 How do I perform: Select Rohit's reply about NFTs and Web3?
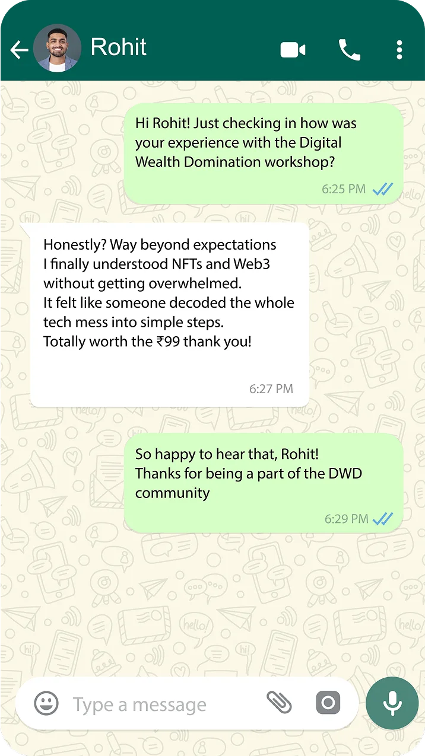point(170,315)
